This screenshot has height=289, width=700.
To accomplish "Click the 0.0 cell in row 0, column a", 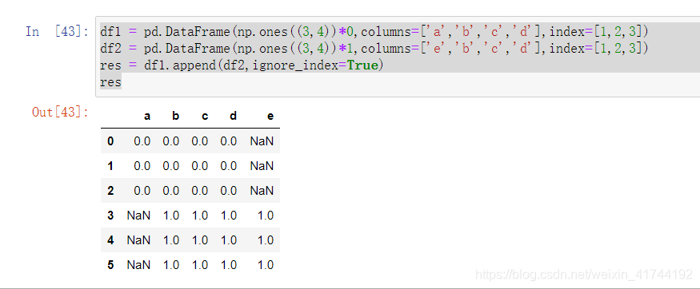I will point(142,141).
